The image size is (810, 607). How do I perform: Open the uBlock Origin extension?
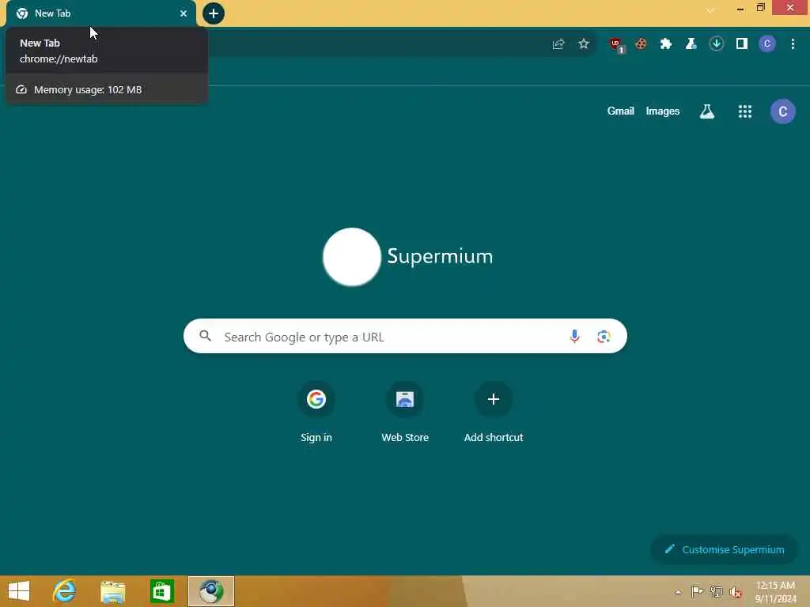pyautogui.click(x=616, y=45)
